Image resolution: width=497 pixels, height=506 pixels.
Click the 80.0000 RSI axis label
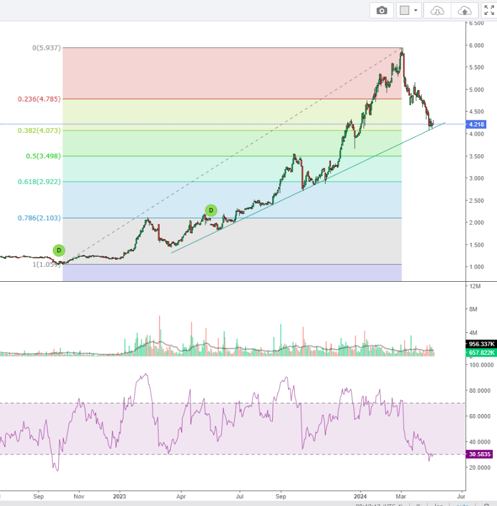click(x=480, y=391)
